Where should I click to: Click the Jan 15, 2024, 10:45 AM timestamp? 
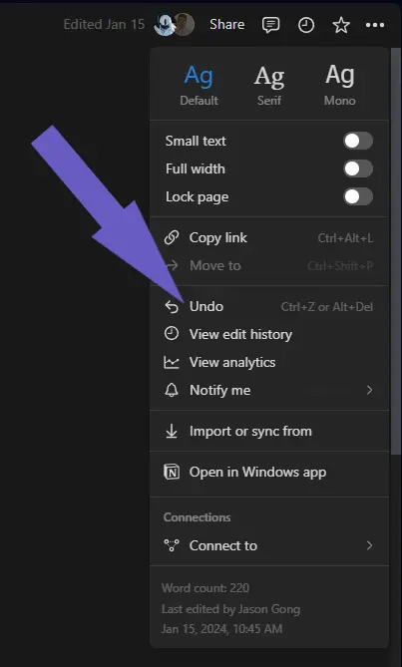click(221, 629)
